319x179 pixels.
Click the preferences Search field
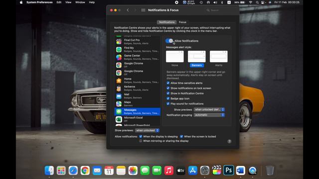(x=221, y=10)
